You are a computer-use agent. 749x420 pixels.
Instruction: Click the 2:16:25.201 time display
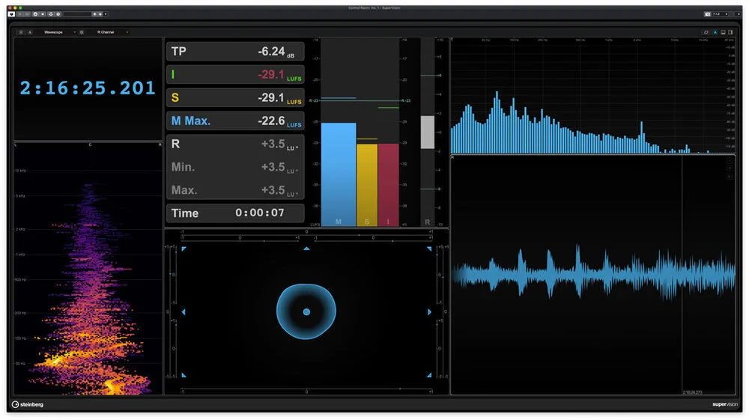pos(88,88)
